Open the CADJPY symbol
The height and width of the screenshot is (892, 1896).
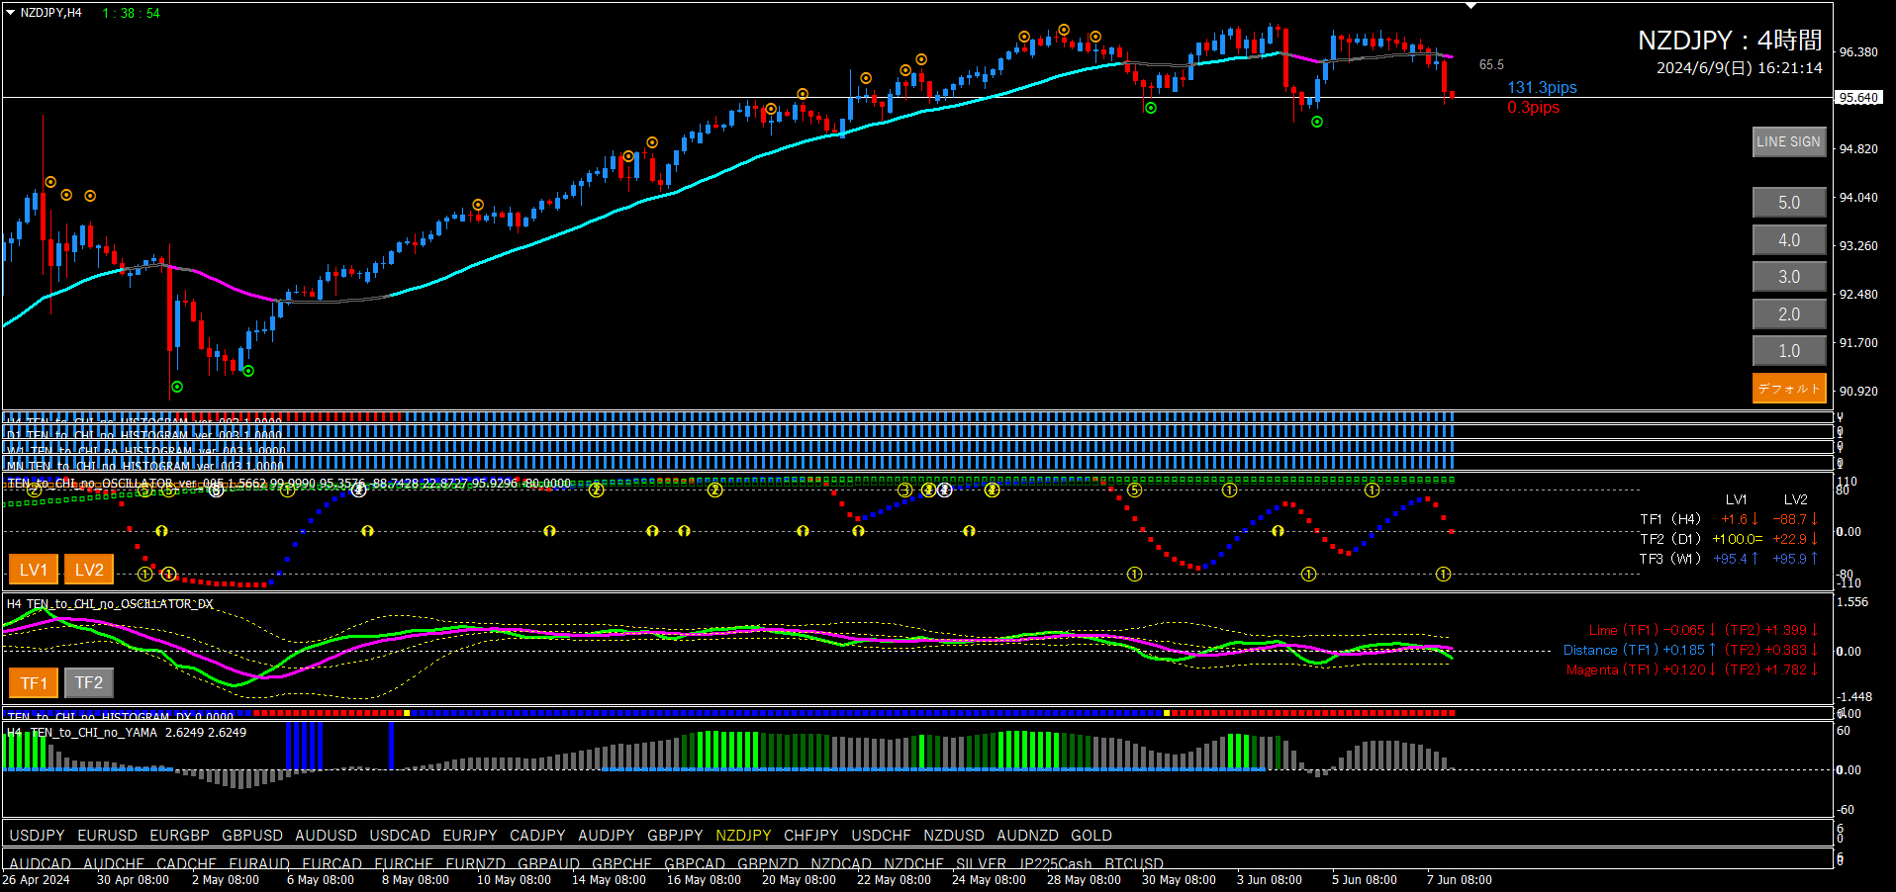point(537,836)
